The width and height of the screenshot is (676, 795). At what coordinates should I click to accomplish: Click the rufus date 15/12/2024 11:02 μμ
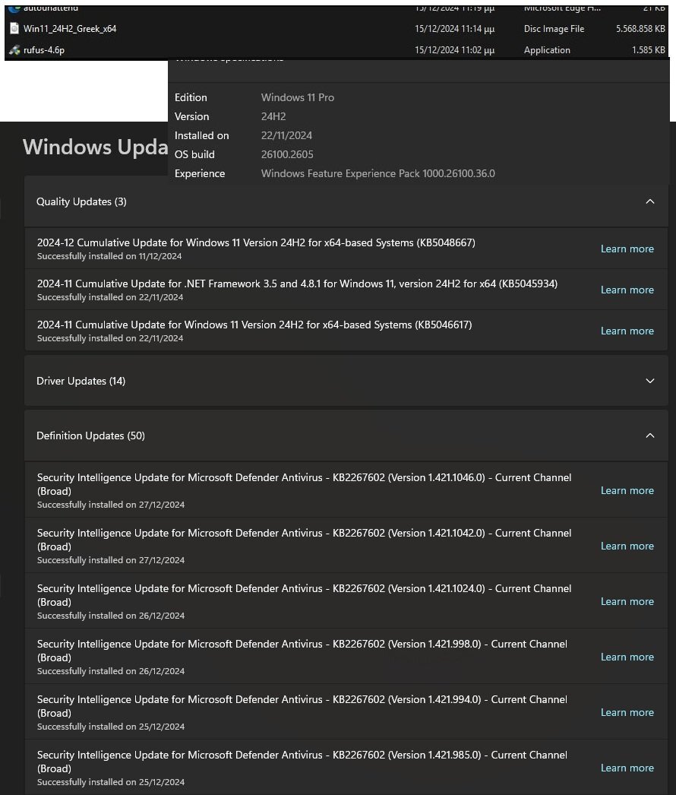(x=454, y=50)
